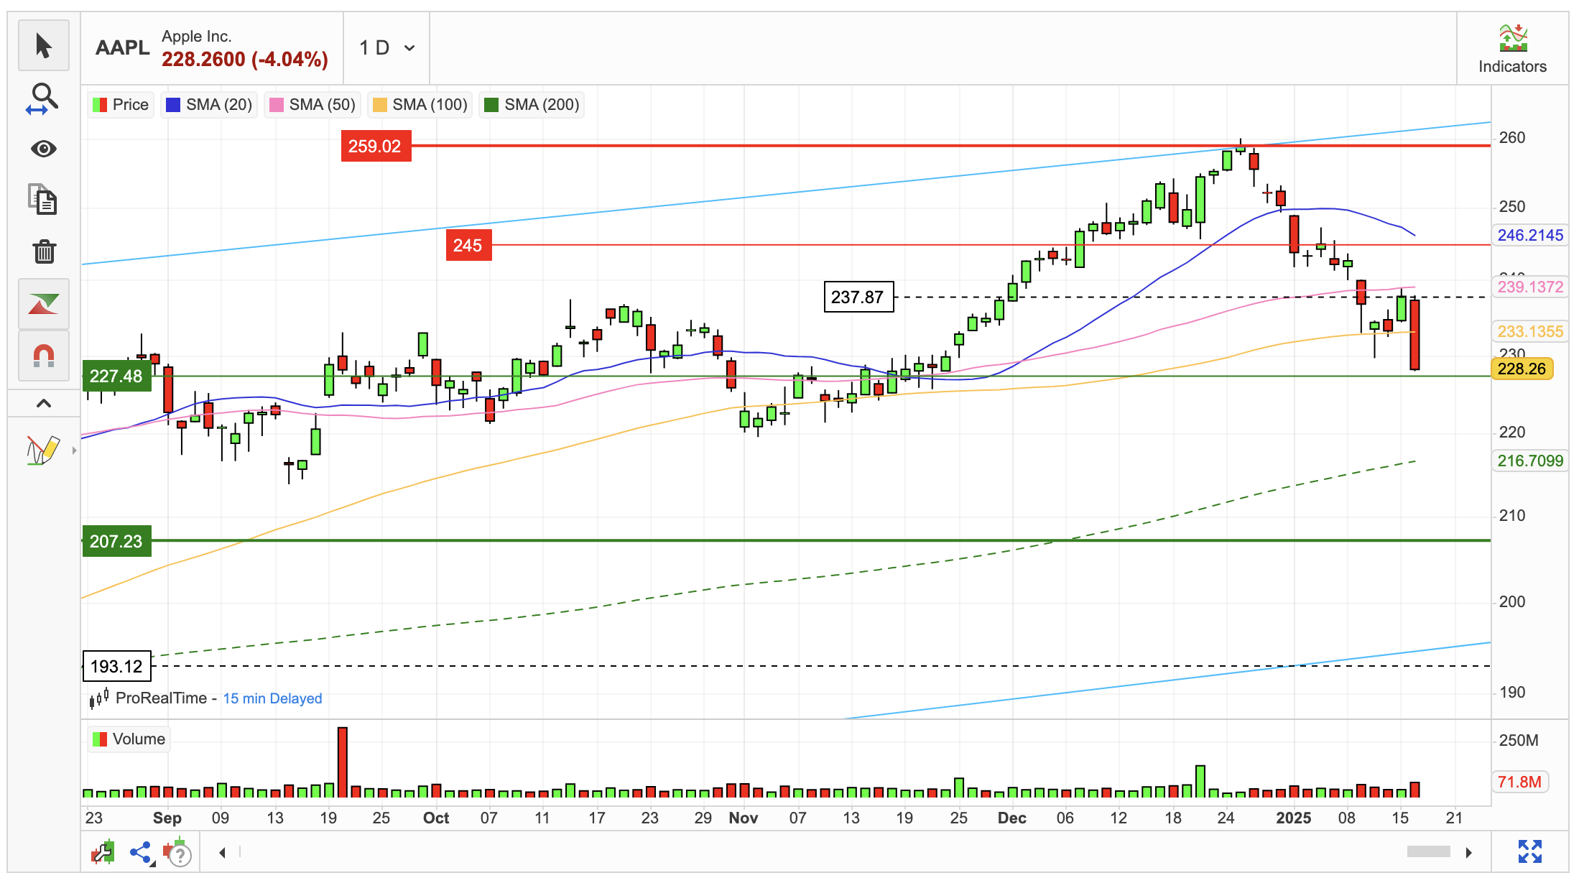Click the SMA (20) blue color swatch
1579x878 pixels.
tap(172, 105)
